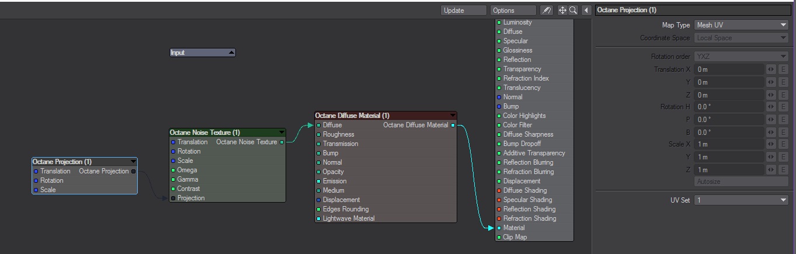
Task: Click Specular Shading socket on Surface node
Action: [499, 200]
